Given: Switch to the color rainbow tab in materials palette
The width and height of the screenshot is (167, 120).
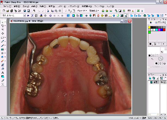Looking at the screenshot, I should pyautogui.click(x=151, y=22).
